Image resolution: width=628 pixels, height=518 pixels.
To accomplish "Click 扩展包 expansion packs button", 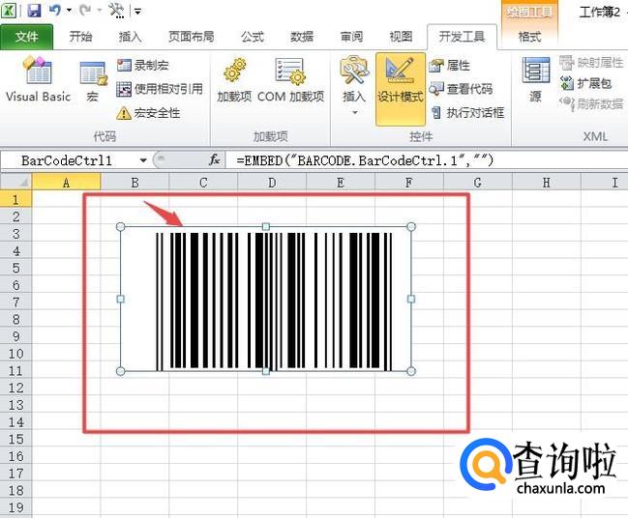I will click(593, 84).
